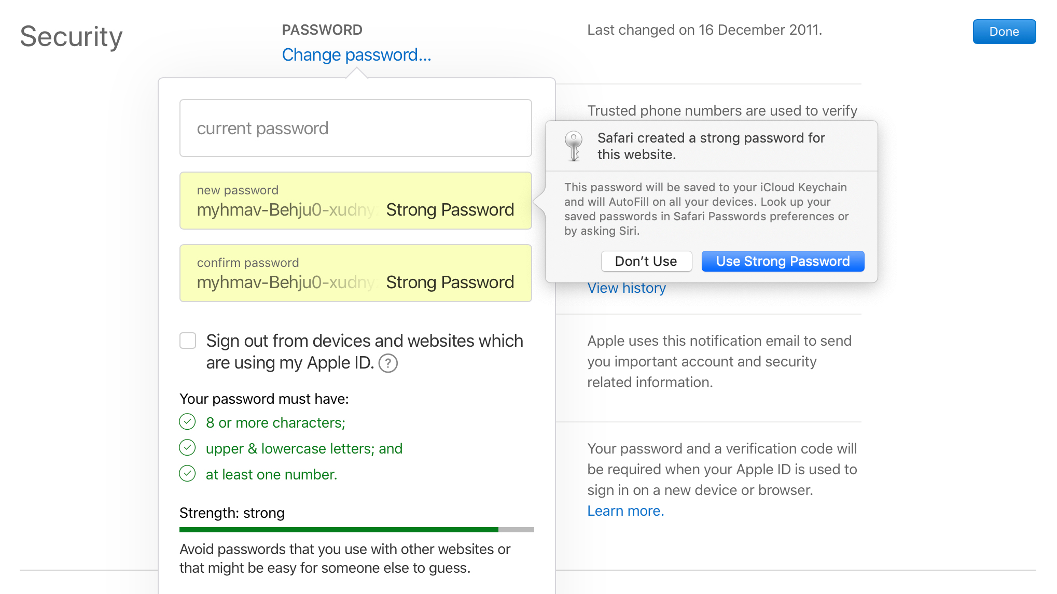Click Last changed date text
Viewport: 1057px width, 594px height.
click(703, 30)
